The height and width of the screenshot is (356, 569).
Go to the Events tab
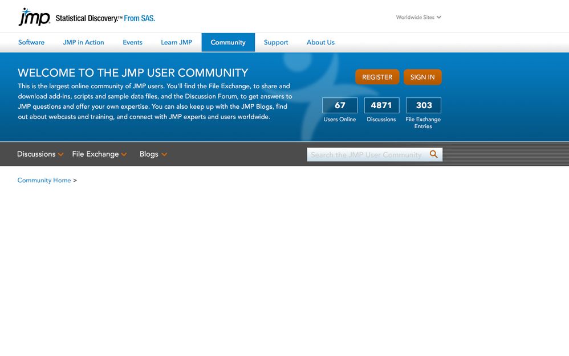click(x=132, y=42)
